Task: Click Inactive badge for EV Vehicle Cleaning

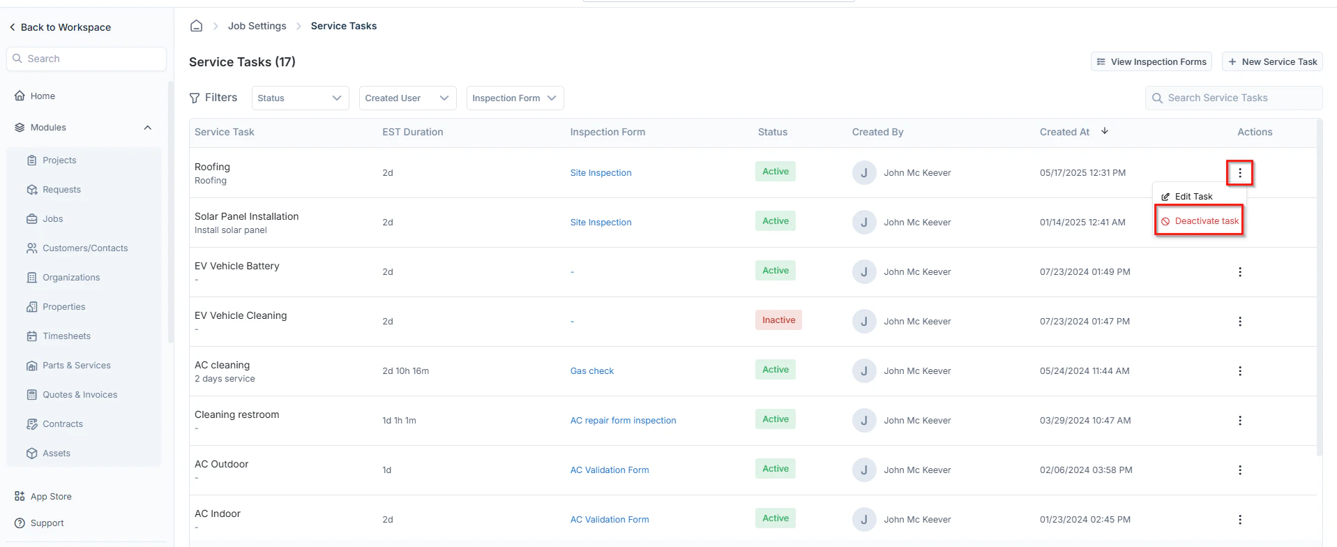Action: coord(778,320)
